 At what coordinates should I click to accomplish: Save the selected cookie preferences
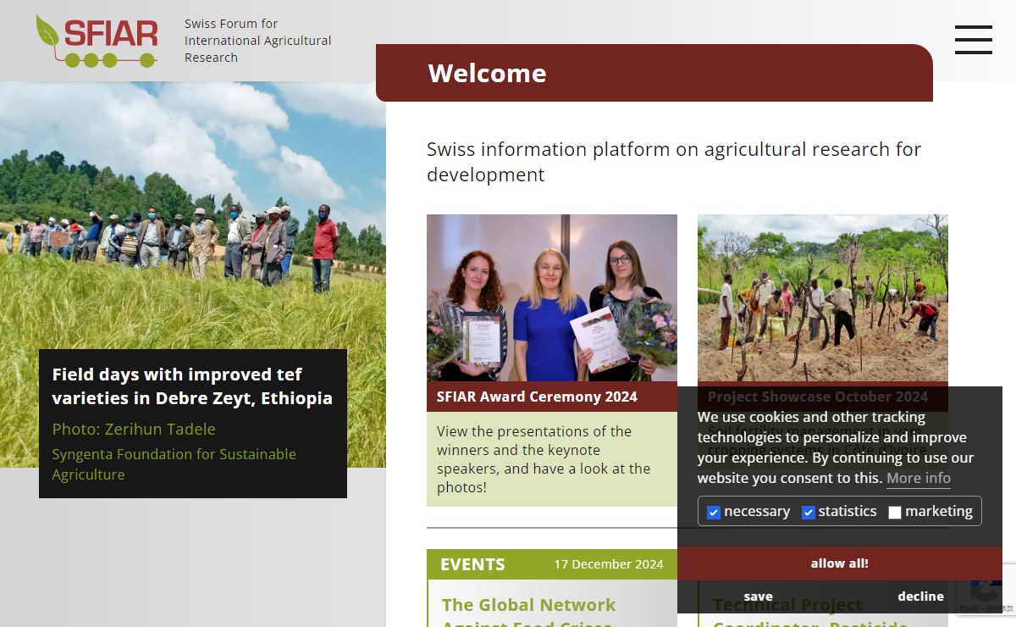759,596
